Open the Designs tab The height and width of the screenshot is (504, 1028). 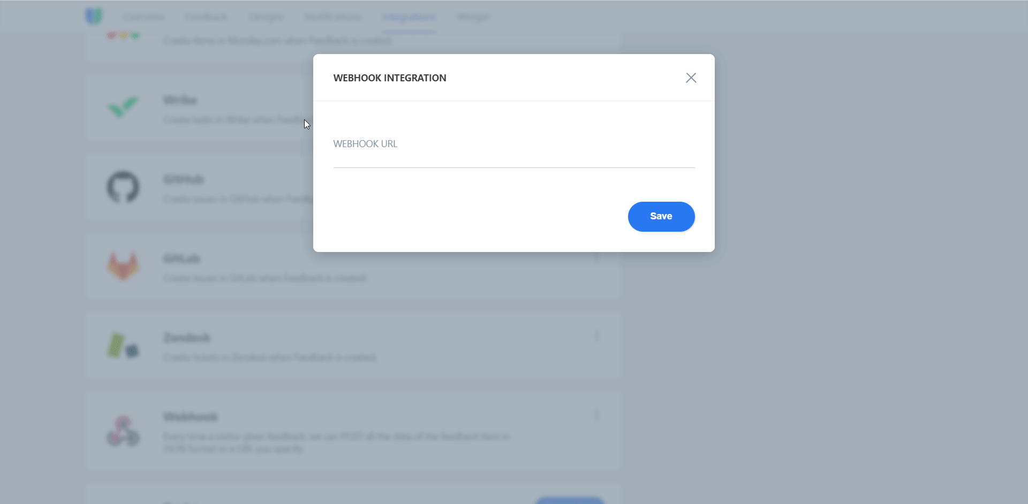(x=266, y=17)
